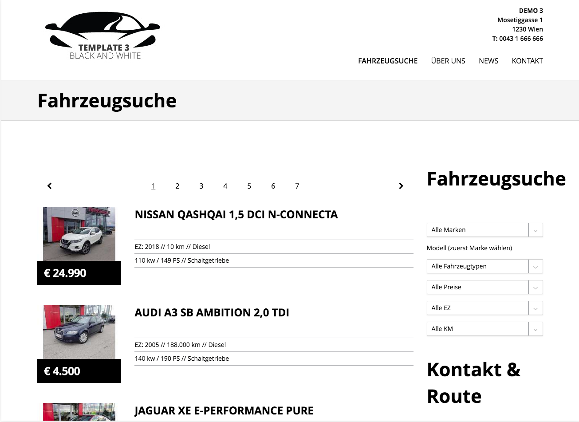Viewport: 579px width, 422px height.
Task: Jump to results page 7
Action: [297, 186]
